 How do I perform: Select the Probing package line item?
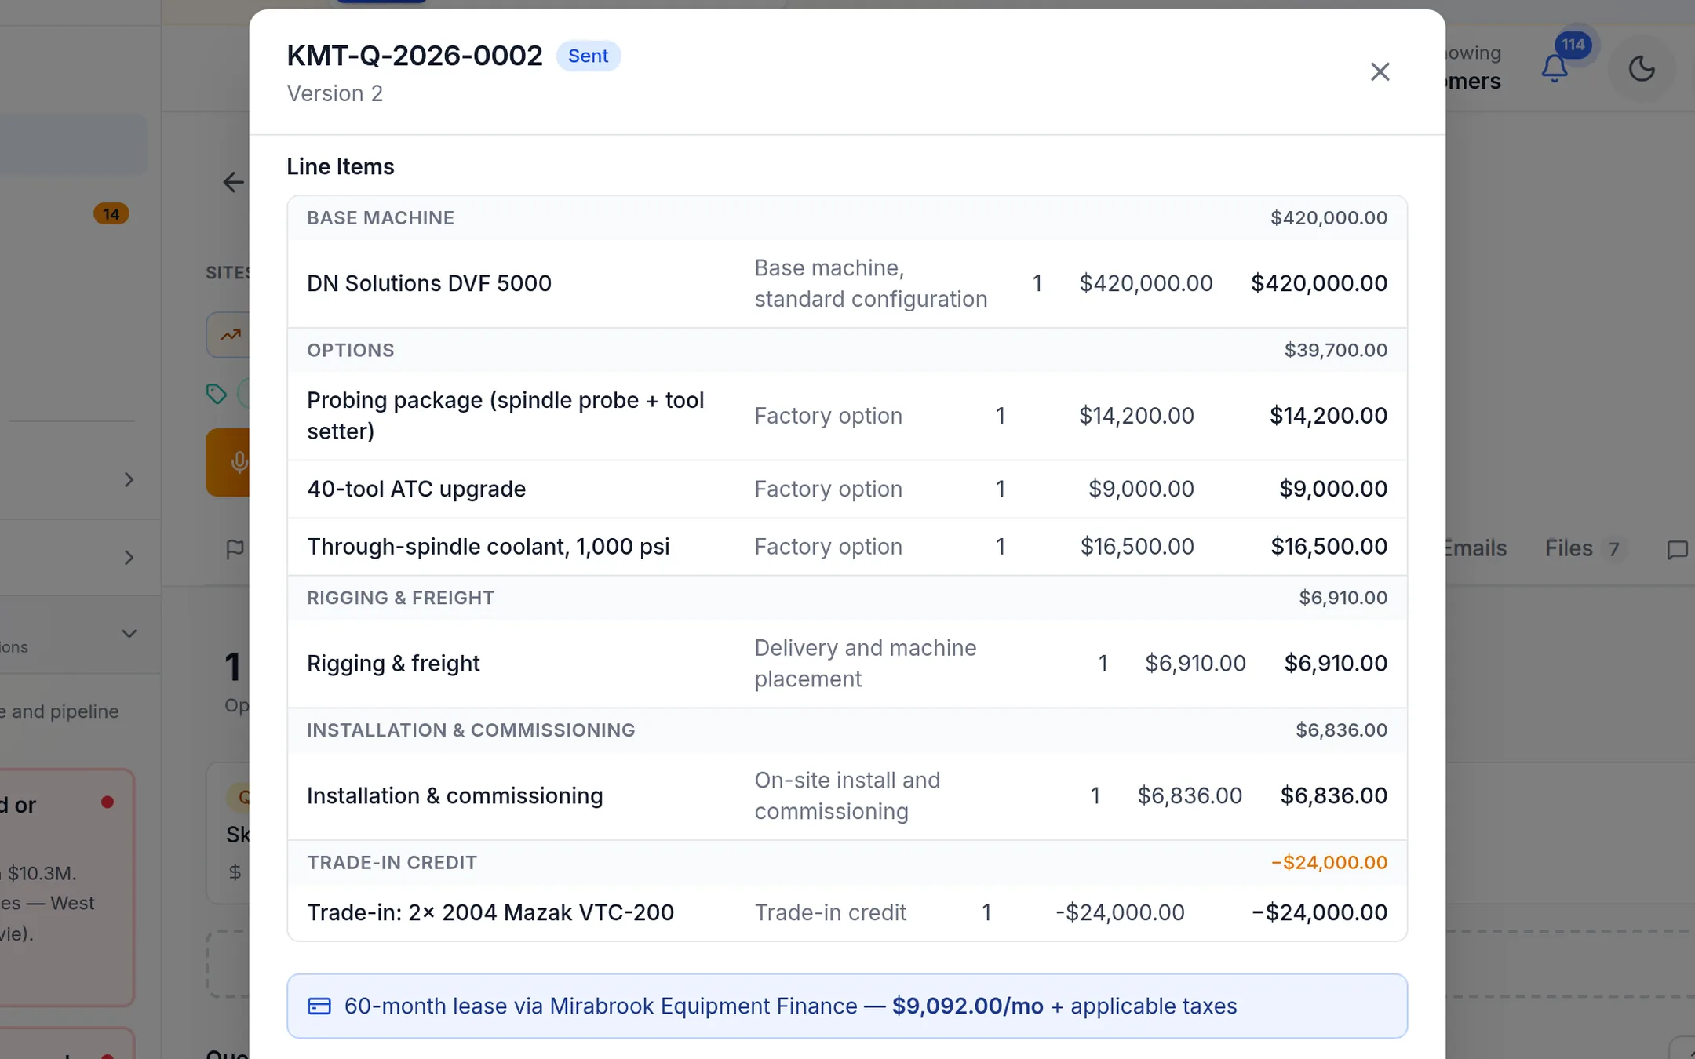click(847, 416)
